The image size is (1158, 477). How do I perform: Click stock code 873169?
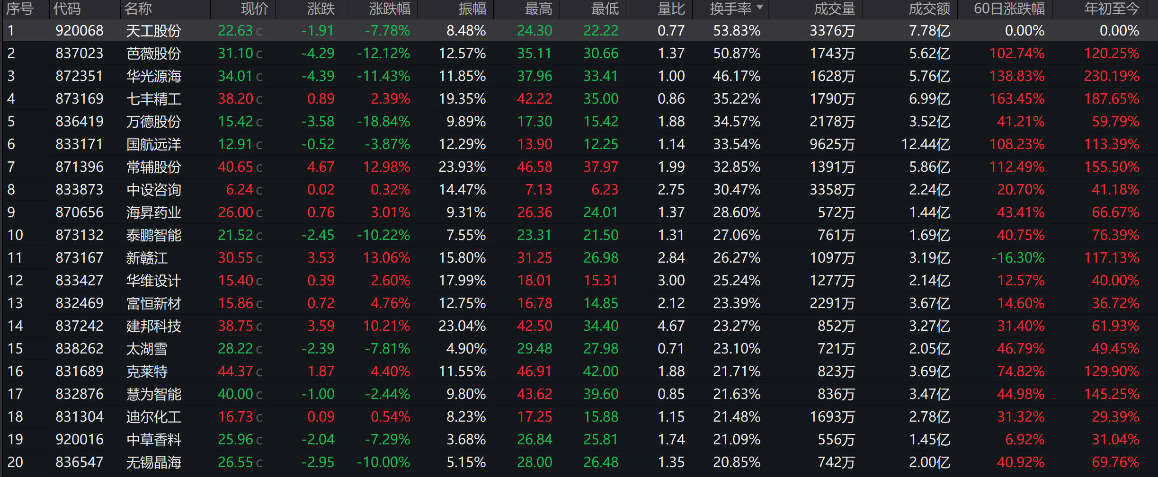pos(79,99)
